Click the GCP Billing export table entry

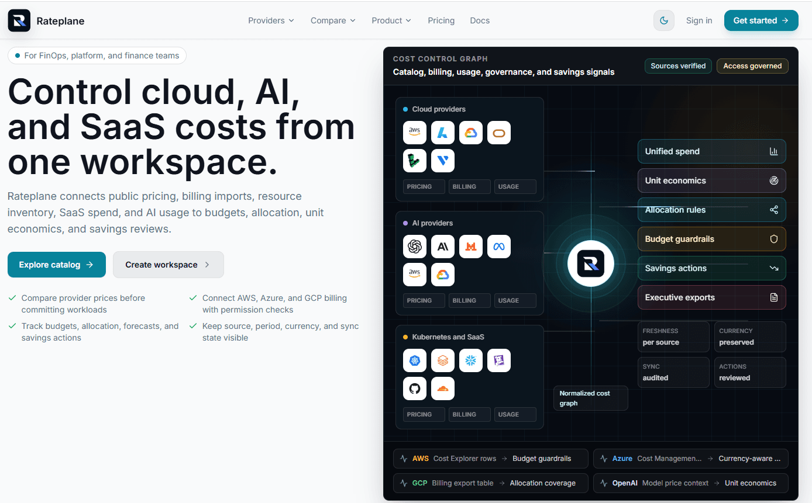tap(491, 483)
